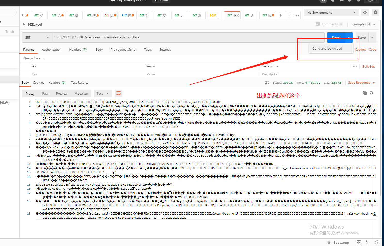The image size is (384, 246).
Task: Switch to request Headers (7) tab
Action: tap(78, 50)
